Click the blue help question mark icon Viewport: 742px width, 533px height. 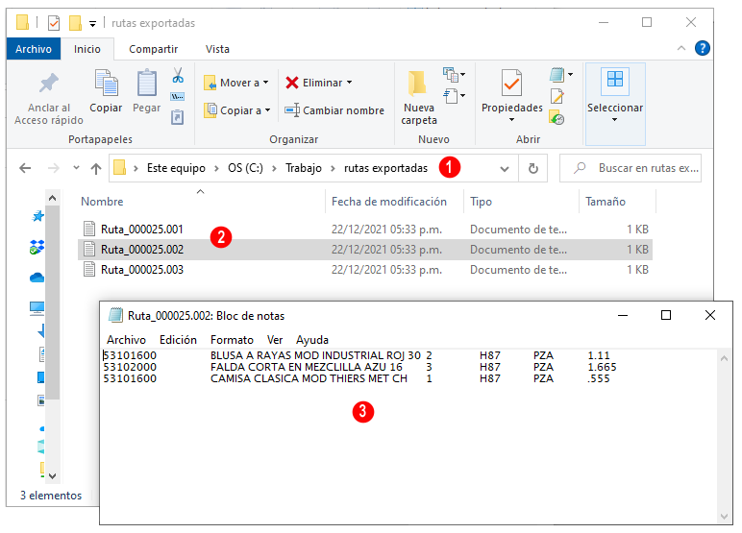[x=703, y=48]
